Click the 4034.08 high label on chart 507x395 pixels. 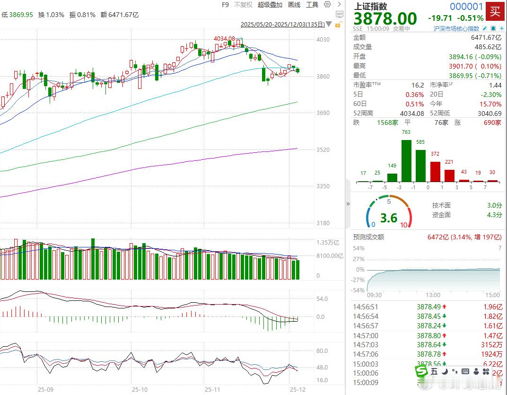tap(224, 38)
